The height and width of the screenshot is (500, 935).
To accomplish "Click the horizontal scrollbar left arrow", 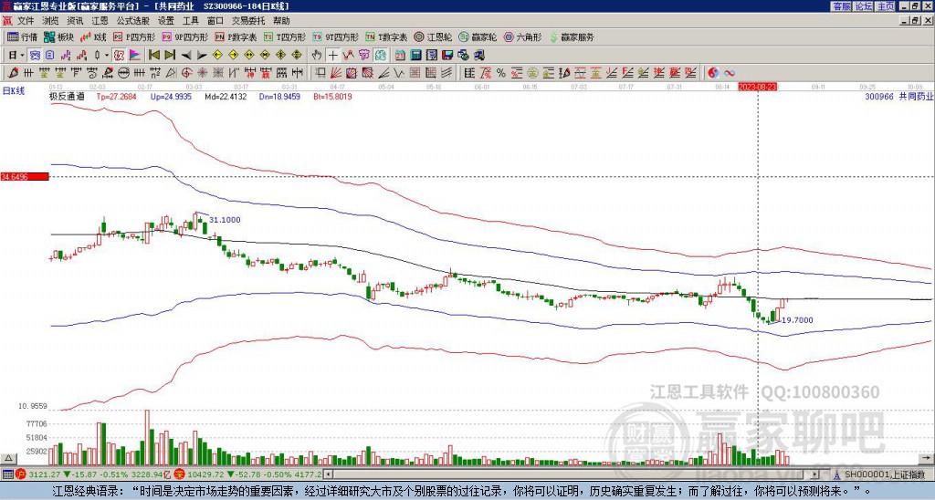I will (327, 474).
